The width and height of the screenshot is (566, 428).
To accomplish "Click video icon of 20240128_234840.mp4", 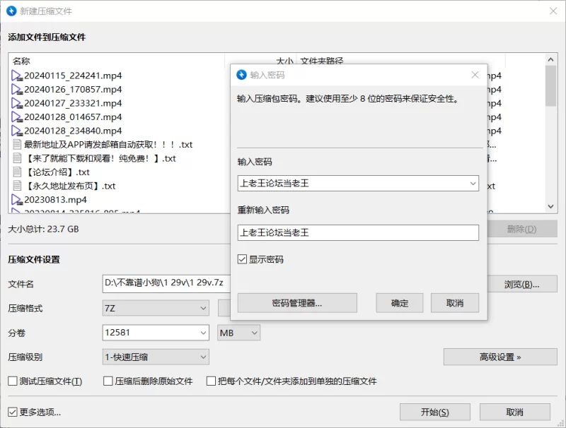I will point(16,131).
